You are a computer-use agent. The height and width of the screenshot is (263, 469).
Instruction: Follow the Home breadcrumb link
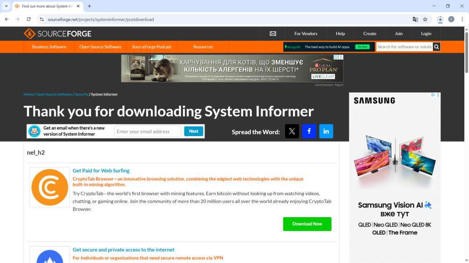[x=29, y=95]
